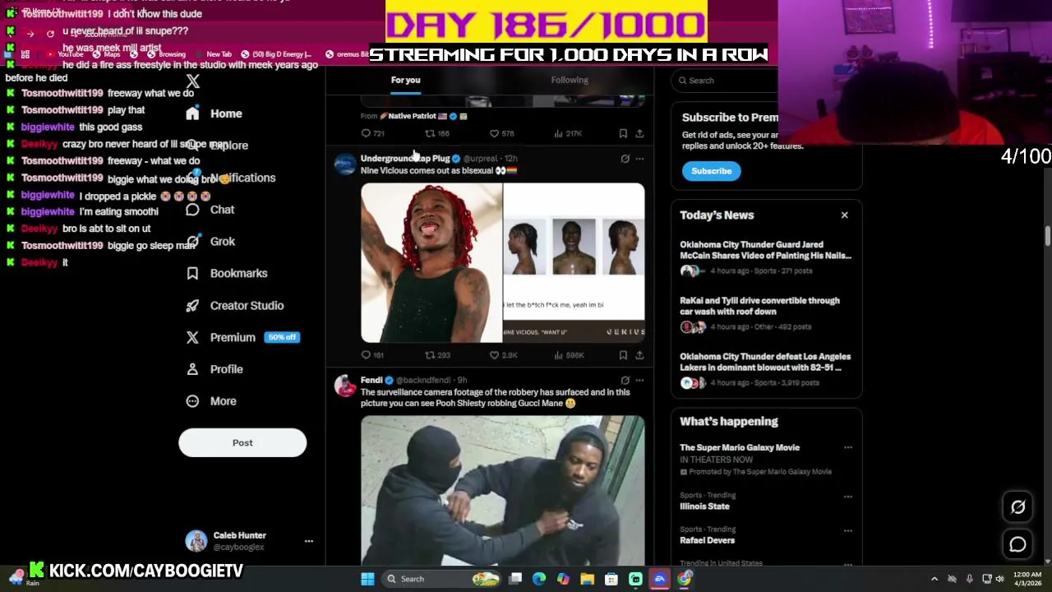The image size is (1052, 592).
Task: Open the Chat navigation item
Action: coord(210,210)
